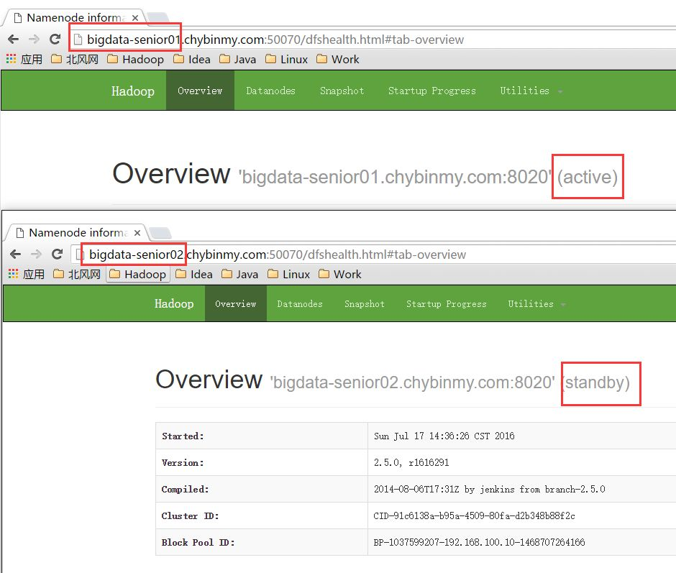The image size is (676, 573).
Task: Click the 'Cluster ID:' row label
Action: point(190,515)
